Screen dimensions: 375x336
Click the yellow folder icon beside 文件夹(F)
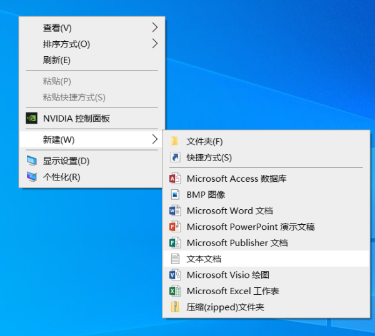(175, 141)
